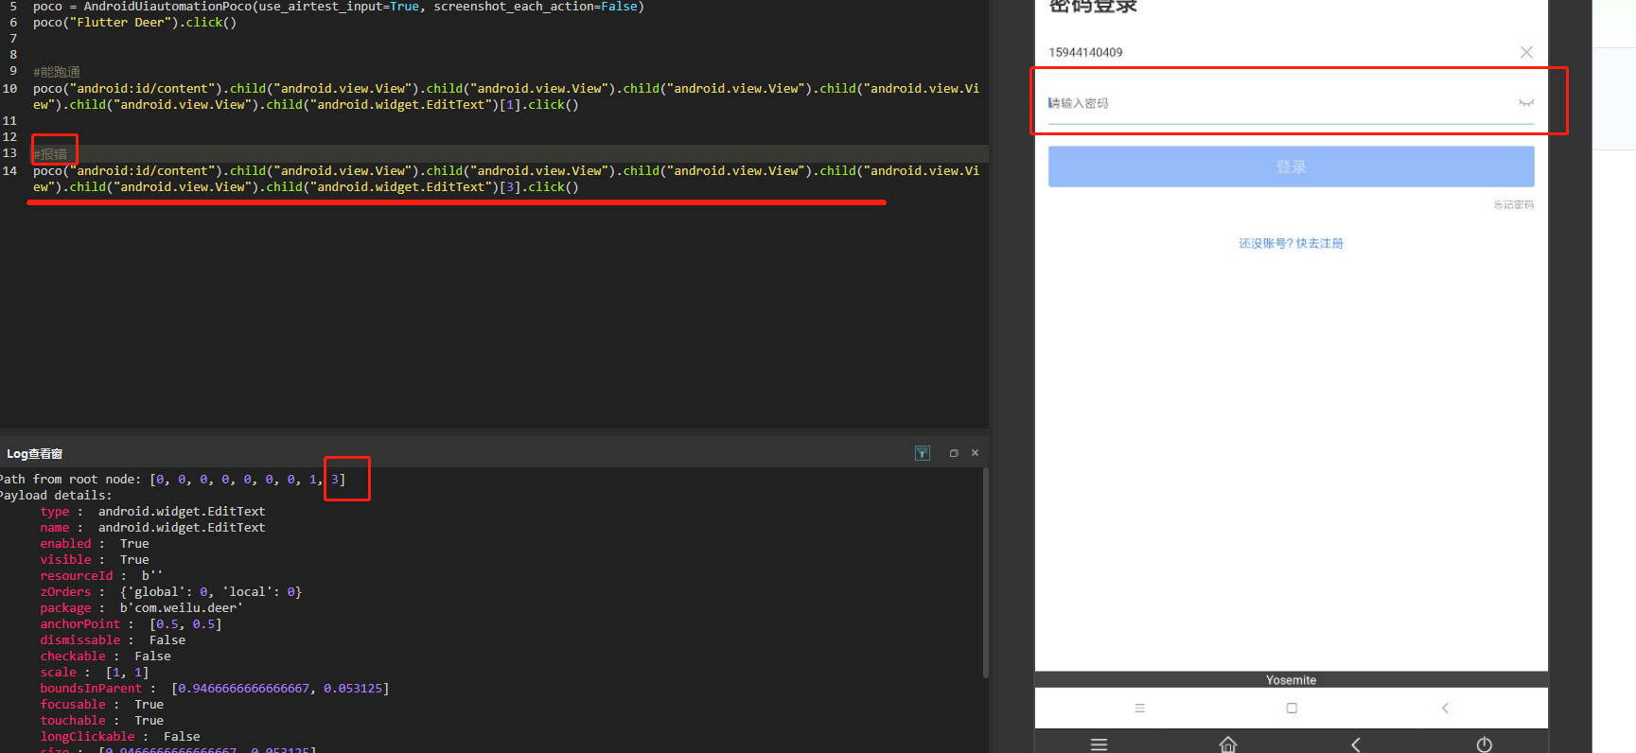Click line number 13 in the editor gutter

coord(9,153)
